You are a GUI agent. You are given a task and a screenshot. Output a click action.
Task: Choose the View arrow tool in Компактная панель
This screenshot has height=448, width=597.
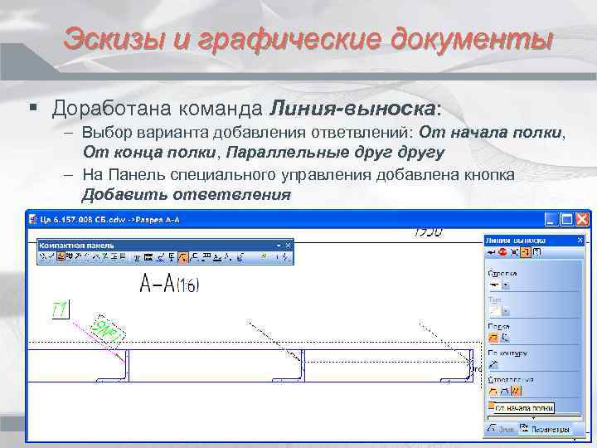(227, 257)
